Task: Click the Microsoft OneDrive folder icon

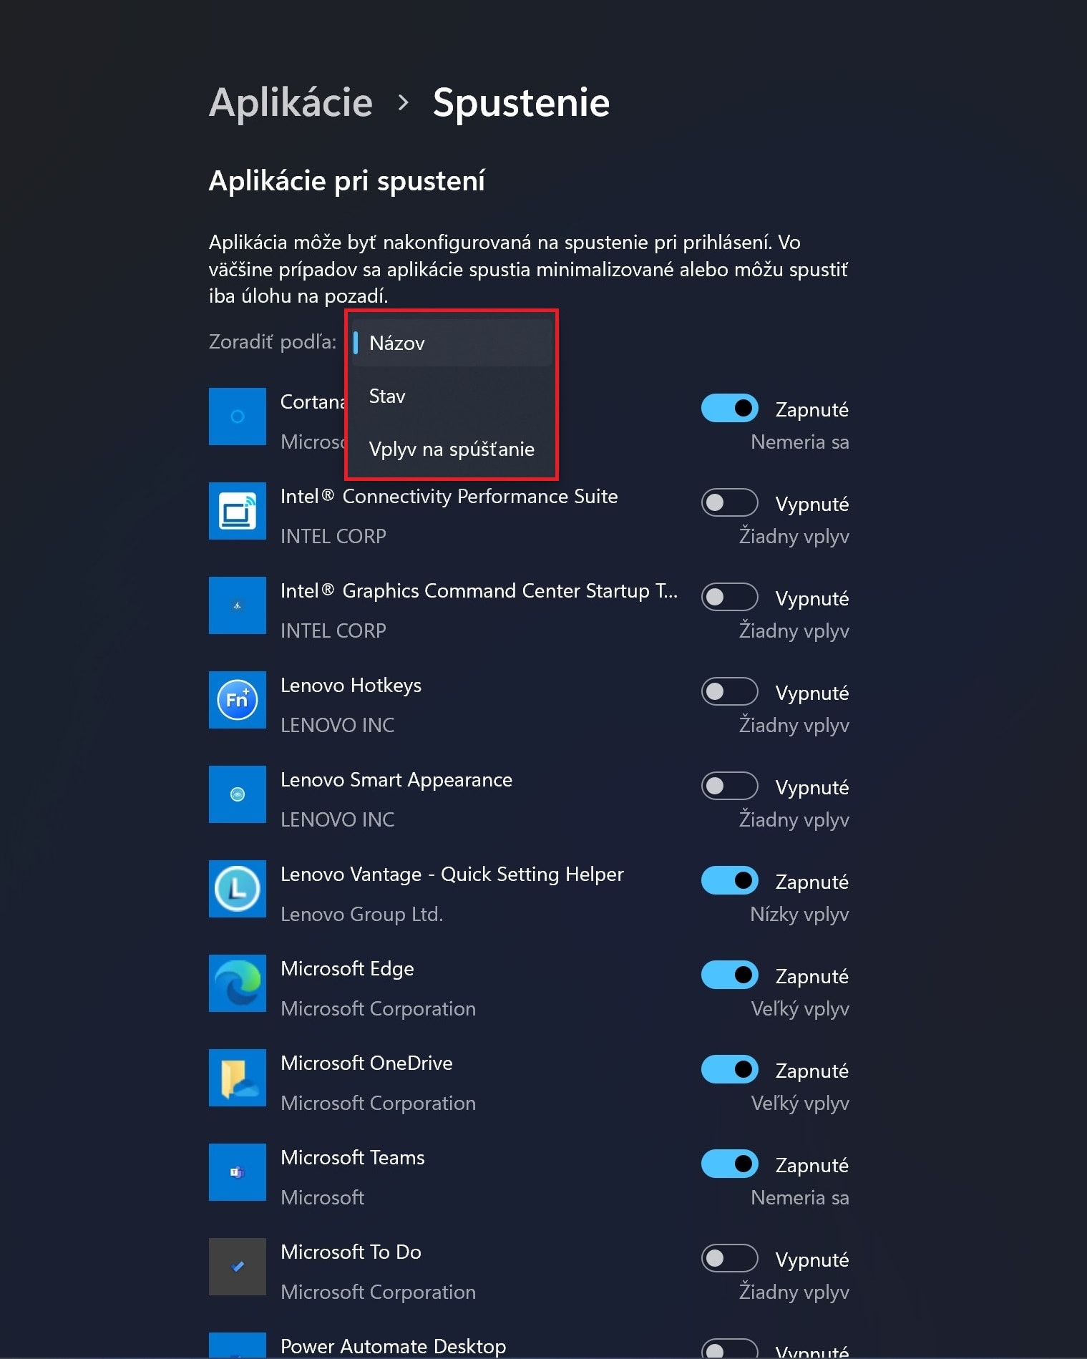Action: [x=238, y=1078]
